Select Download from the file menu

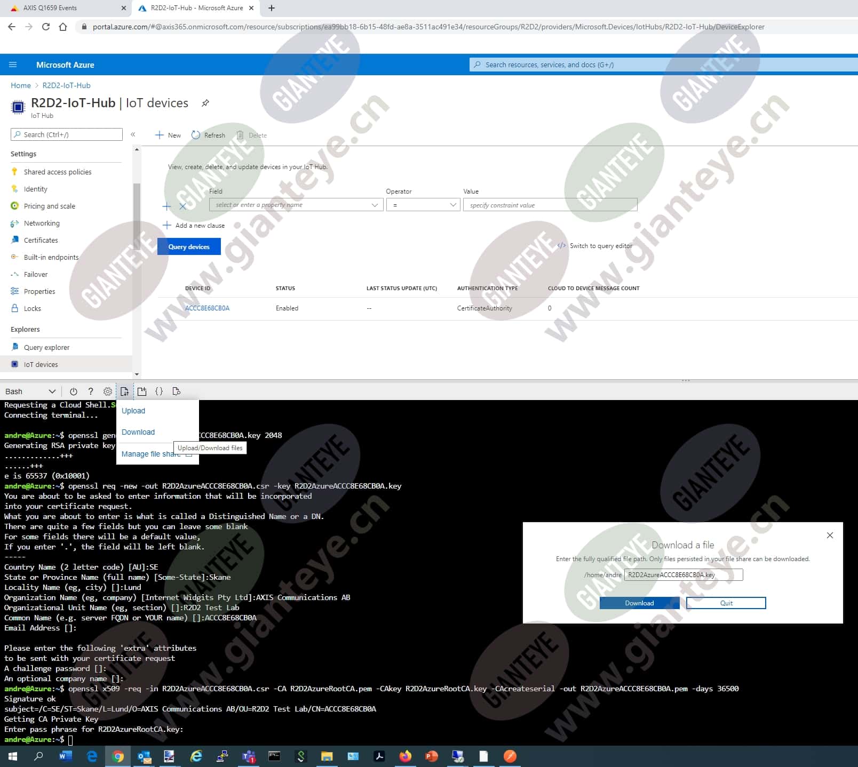[x=138, y=432]
